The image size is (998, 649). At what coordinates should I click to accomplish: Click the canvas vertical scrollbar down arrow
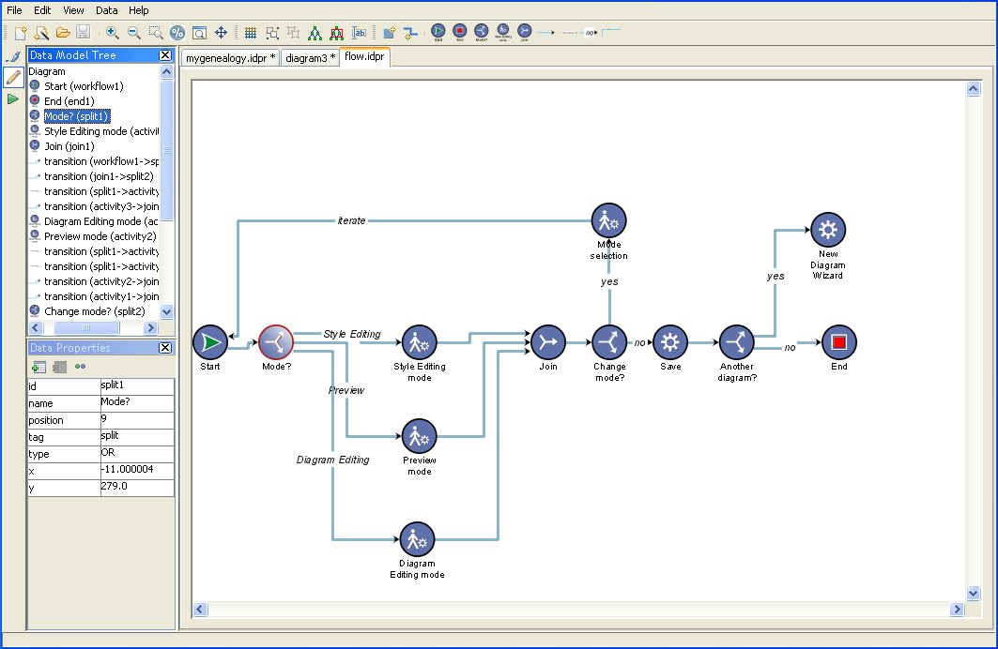[x=973, y=593]
